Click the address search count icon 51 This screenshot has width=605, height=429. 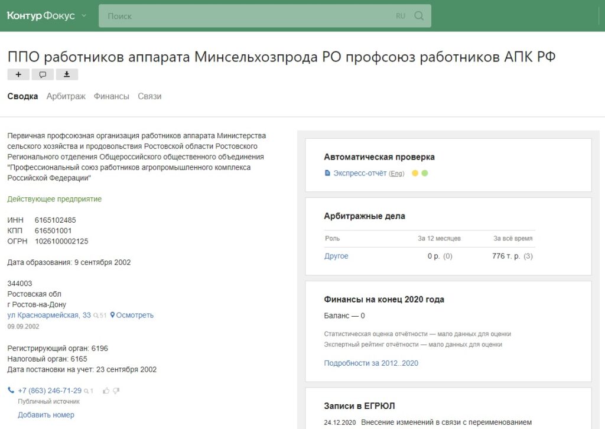[100, 316]
